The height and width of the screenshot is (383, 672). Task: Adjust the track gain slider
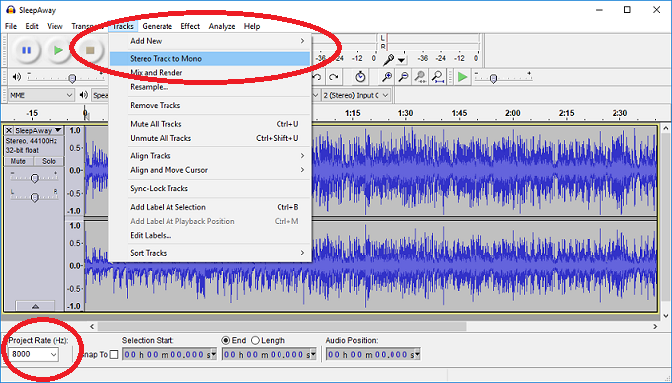pyautogui.click(x=35, y=177)
